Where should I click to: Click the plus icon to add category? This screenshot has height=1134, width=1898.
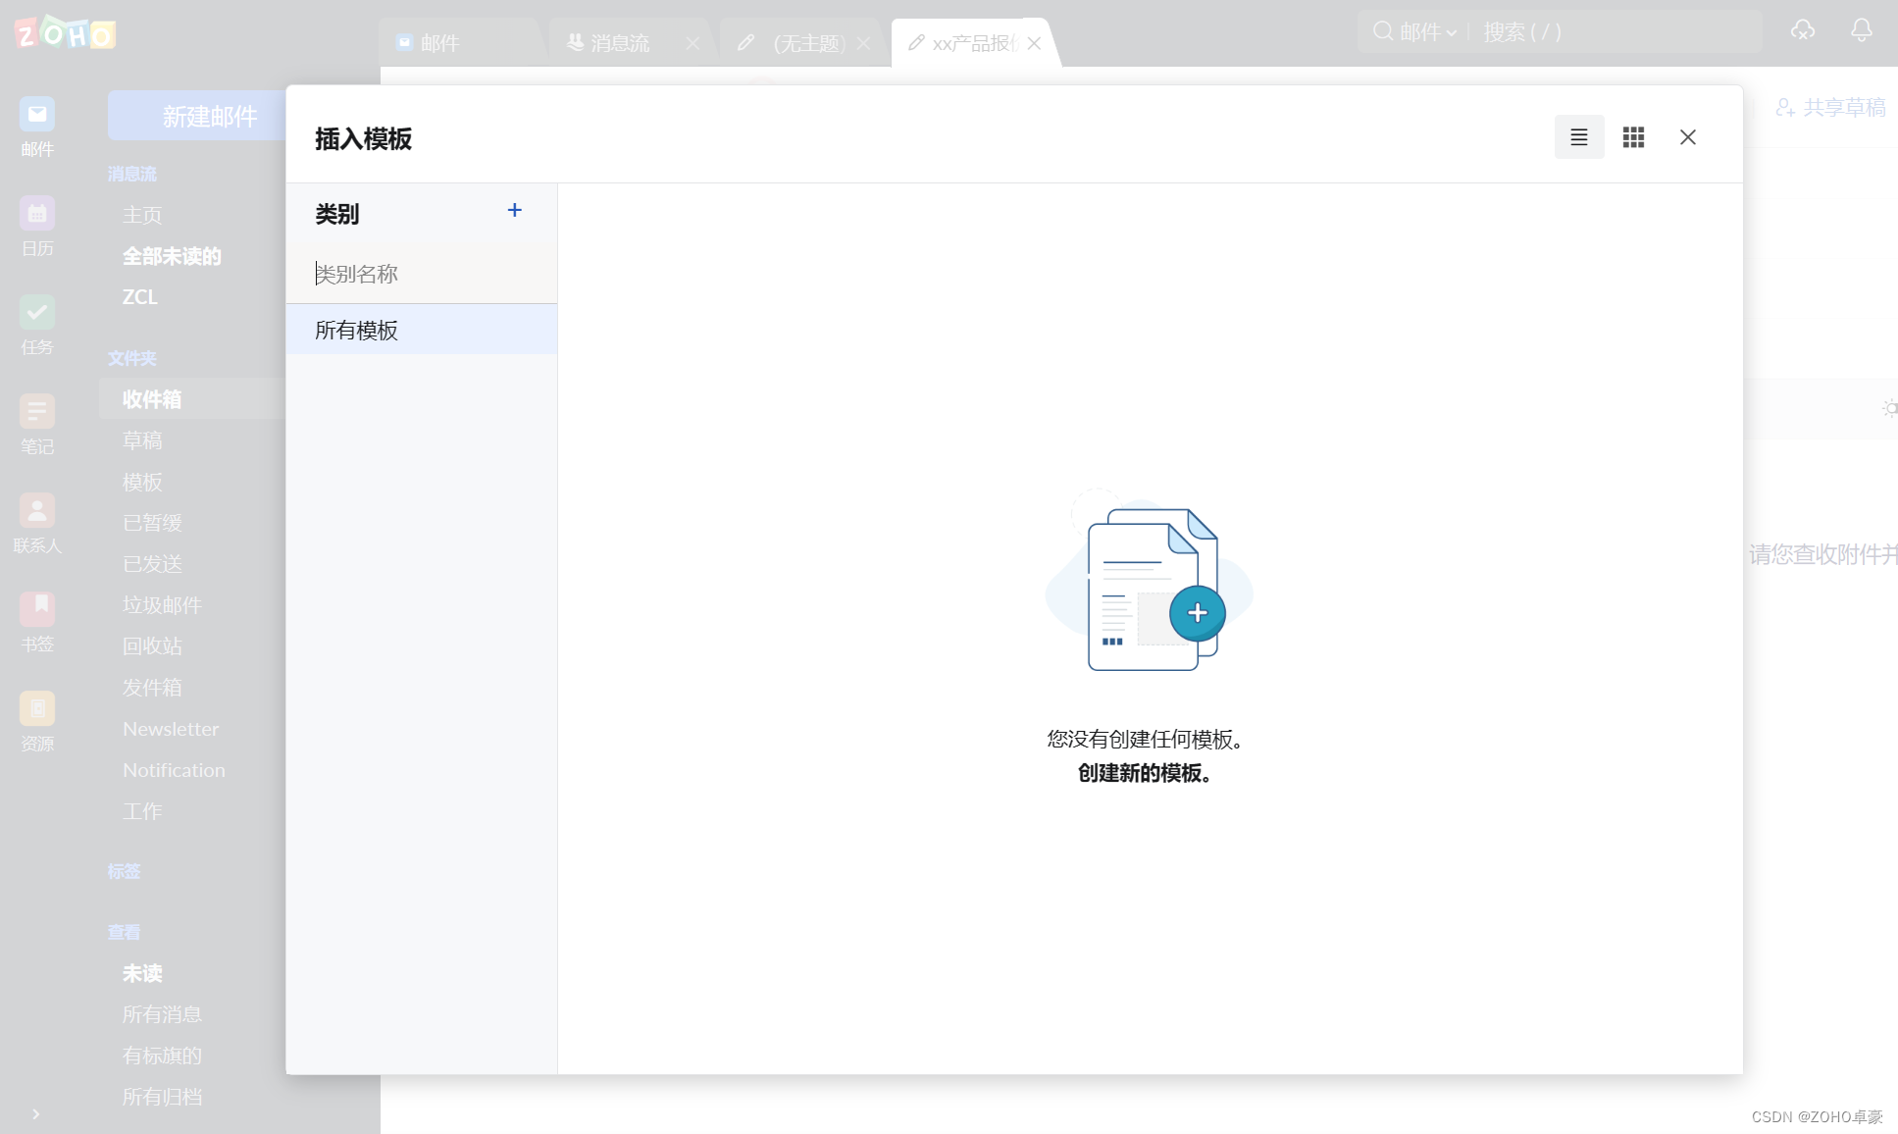click(x=514, y=210)
